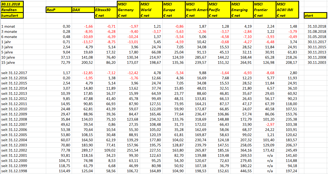Click the MSCI Frontier header cell
Viewport: 328px width, 174px height.
point(264,10)
